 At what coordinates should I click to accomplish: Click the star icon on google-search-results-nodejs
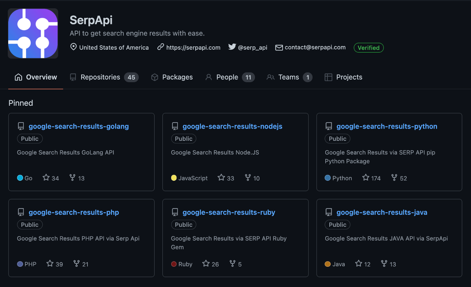(221, 178)
